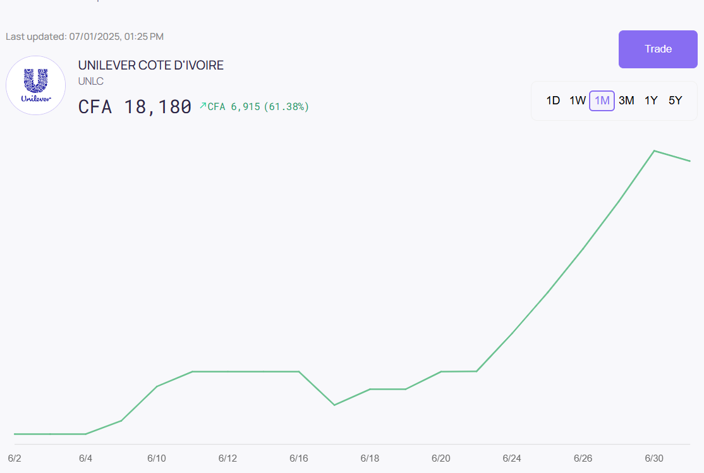704x473 pixels.
Task: Show the 1Y price history
Action: (x=651, y=101)
